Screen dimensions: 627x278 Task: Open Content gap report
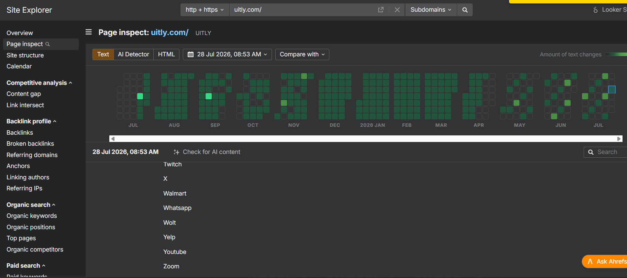coord(24,94)
